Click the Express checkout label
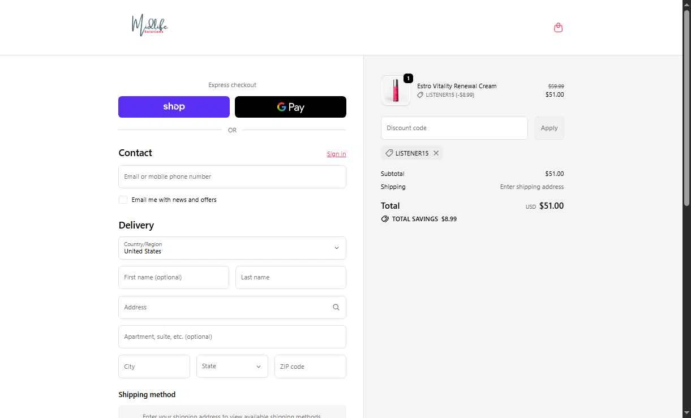Image resolution: width=691 pixels, height=418 pixels. pos(232,85)
